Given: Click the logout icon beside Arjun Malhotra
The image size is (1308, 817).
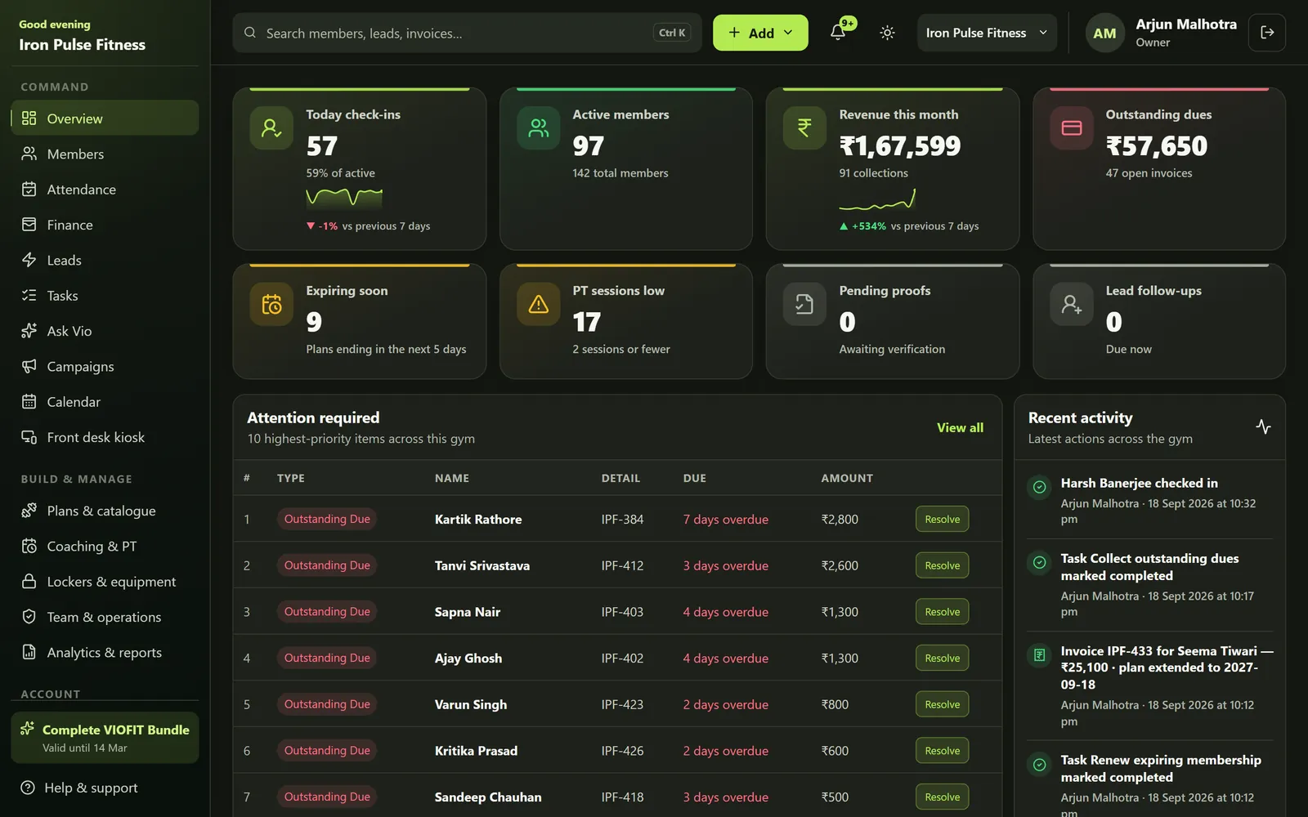Looking at the screenshot, I should pos(1267,33).
